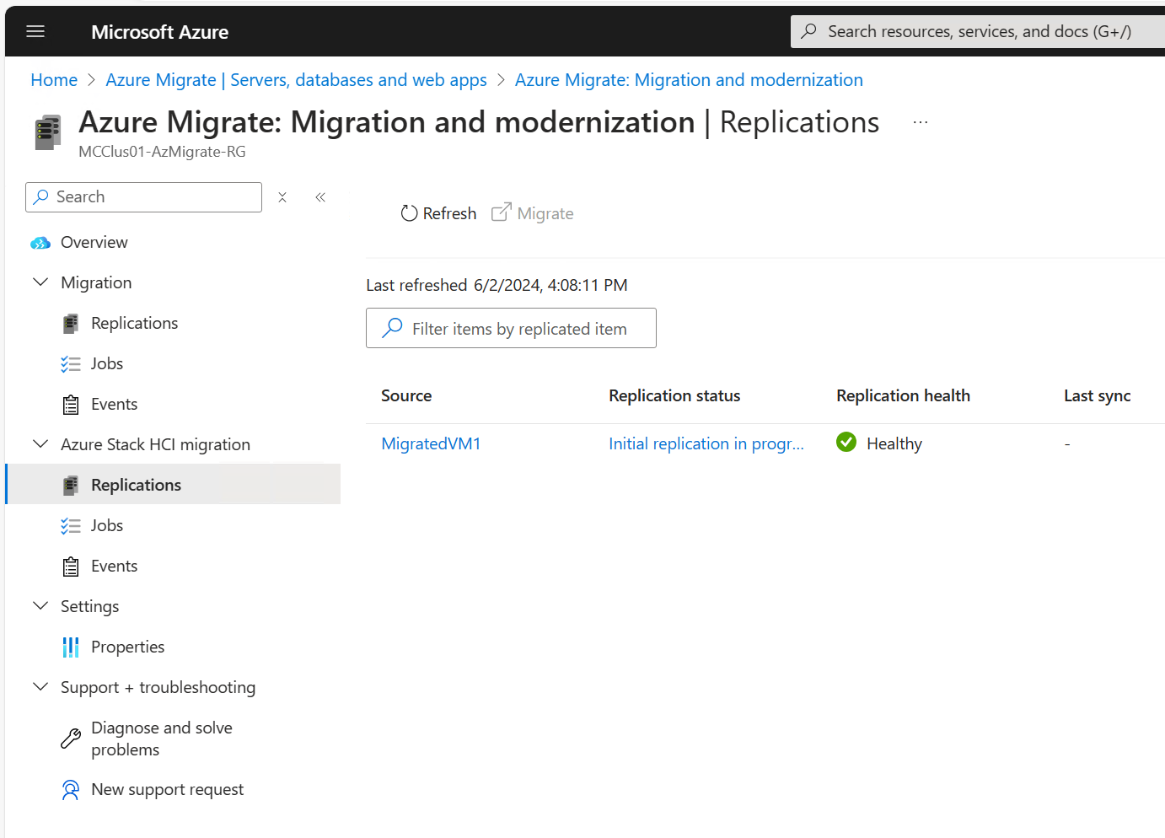1165x838 pixels.
Task: Open Jobs under Migration section
Action: pos(107,363)
